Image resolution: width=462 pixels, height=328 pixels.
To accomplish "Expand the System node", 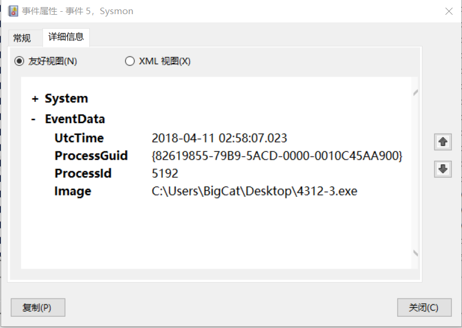I will (35, 99).
